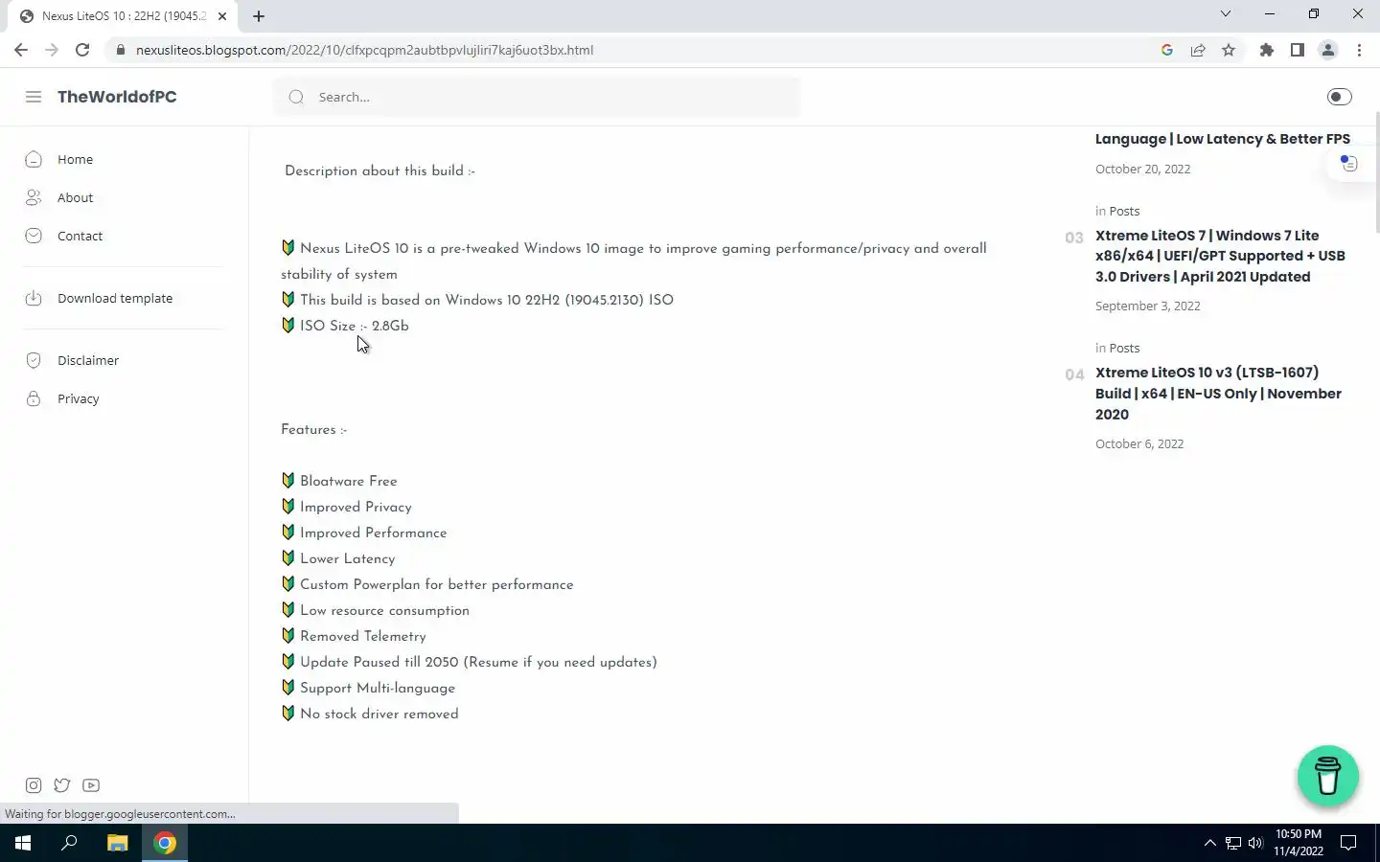Open File Explorer from taskbar
The image size is (1380, 862).
pyautogui.click(x=117, y=843)
